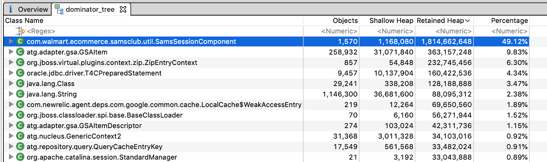Select atg.repository.query.QueryCacheEntryKey

pyautogui.click(x=95, y=146)
